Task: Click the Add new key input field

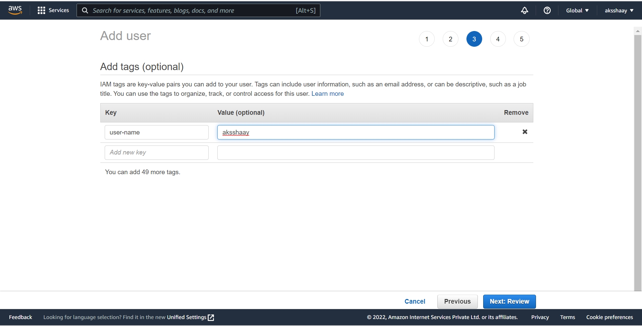Action: [156, 152]
